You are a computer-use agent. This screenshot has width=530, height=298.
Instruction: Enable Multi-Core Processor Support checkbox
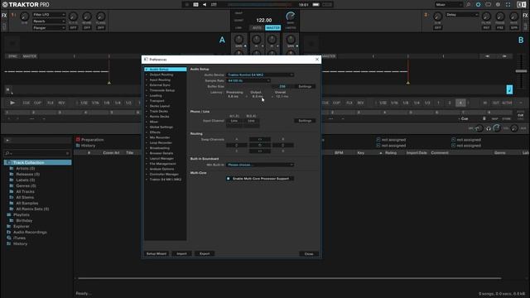pos(229,179)
